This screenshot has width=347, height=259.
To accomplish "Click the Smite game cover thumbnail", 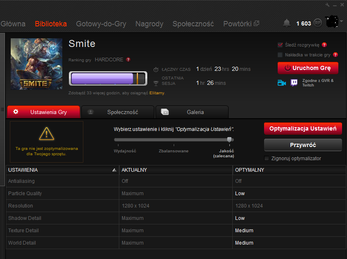I will [36, 64].
